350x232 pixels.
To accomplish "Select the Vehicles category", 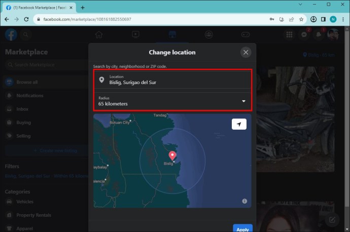I will [x=46, y=202].
